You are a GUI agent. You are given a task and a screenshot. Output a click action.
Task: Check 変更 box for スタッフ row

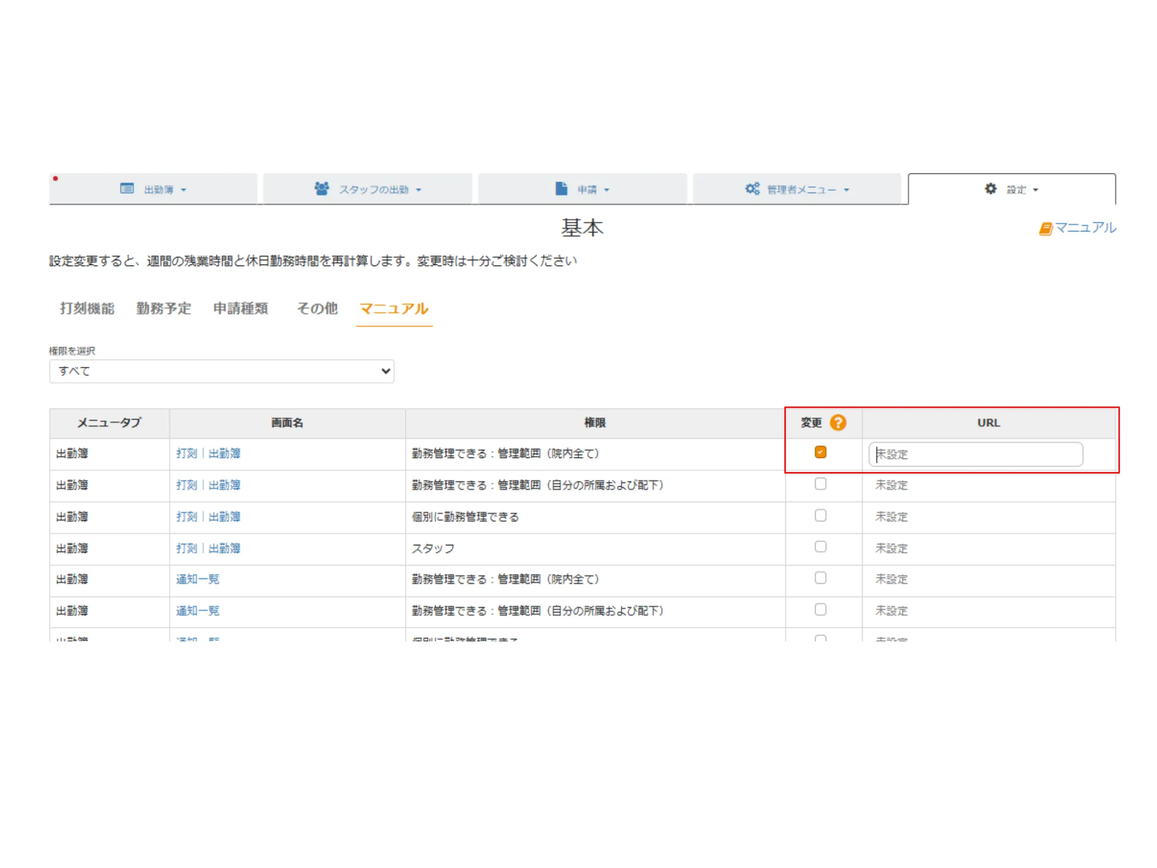(820, 547)
